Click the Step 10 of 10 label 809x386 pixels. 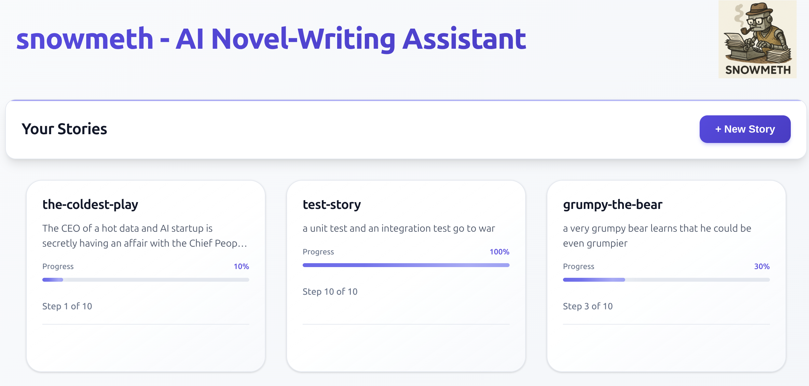330,292
